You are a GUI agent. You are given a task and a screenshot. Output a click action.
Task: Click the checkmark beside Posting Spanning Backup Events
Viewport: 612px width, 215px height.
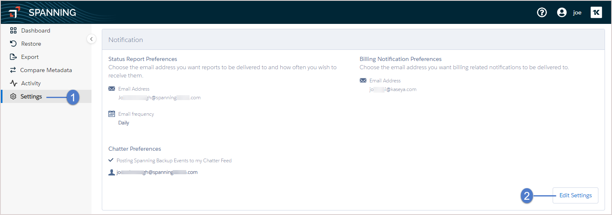[110, 160]
